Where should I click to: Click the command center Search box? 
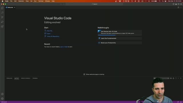[x=94, y=4]
